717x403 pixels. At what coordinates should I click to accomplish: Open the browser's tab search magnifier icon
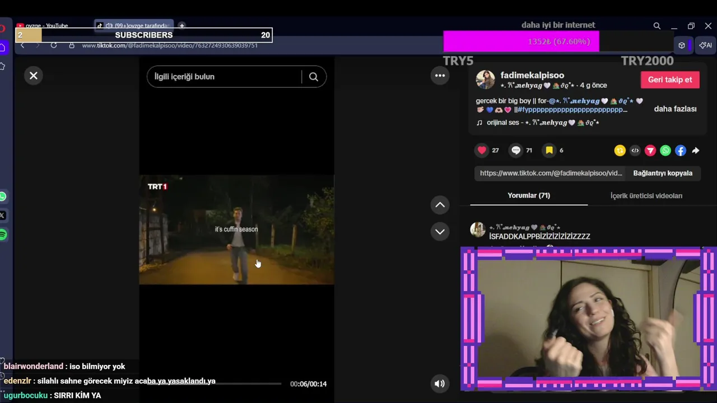[657, 26]
